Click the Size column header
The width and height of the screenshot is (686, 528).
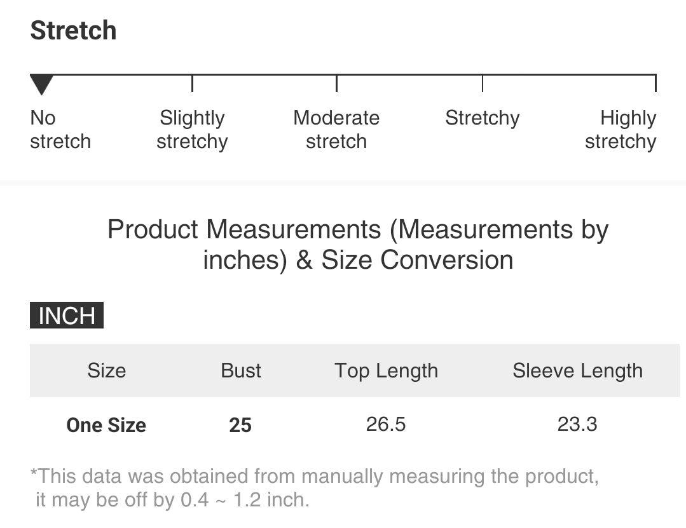pyautogui.click(x=106, y=370)
